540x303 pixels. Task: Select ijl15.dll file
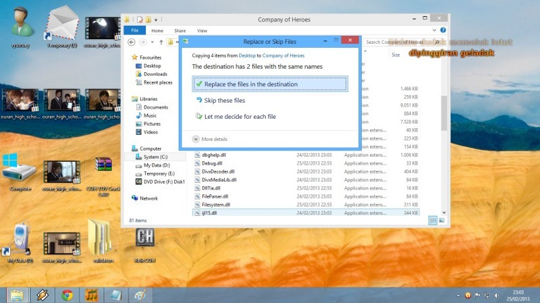(x=306, y=213)
